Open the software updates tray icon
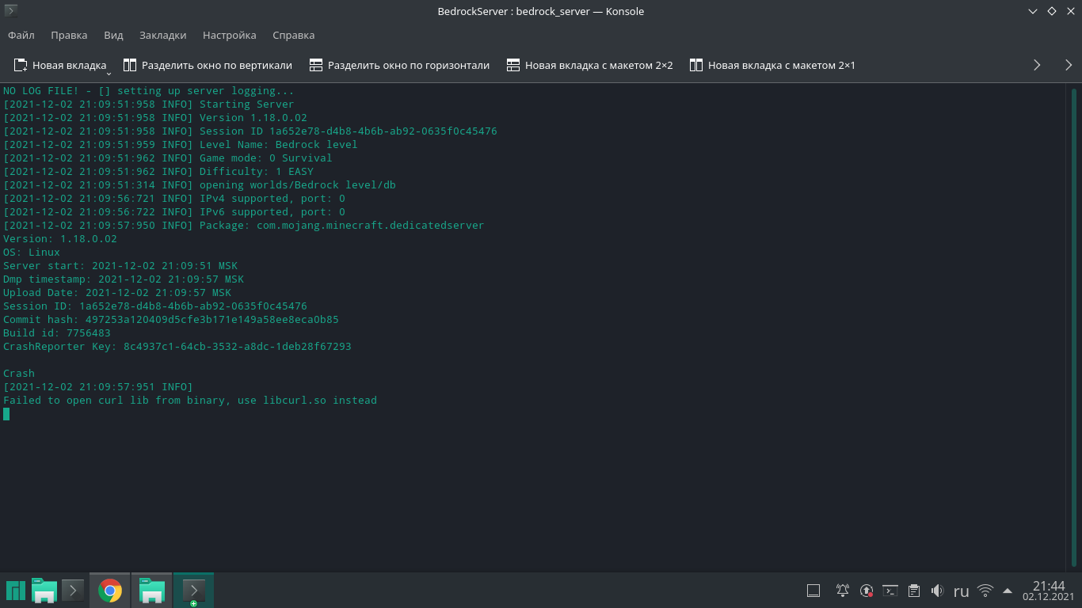 (x=867, y=591)
